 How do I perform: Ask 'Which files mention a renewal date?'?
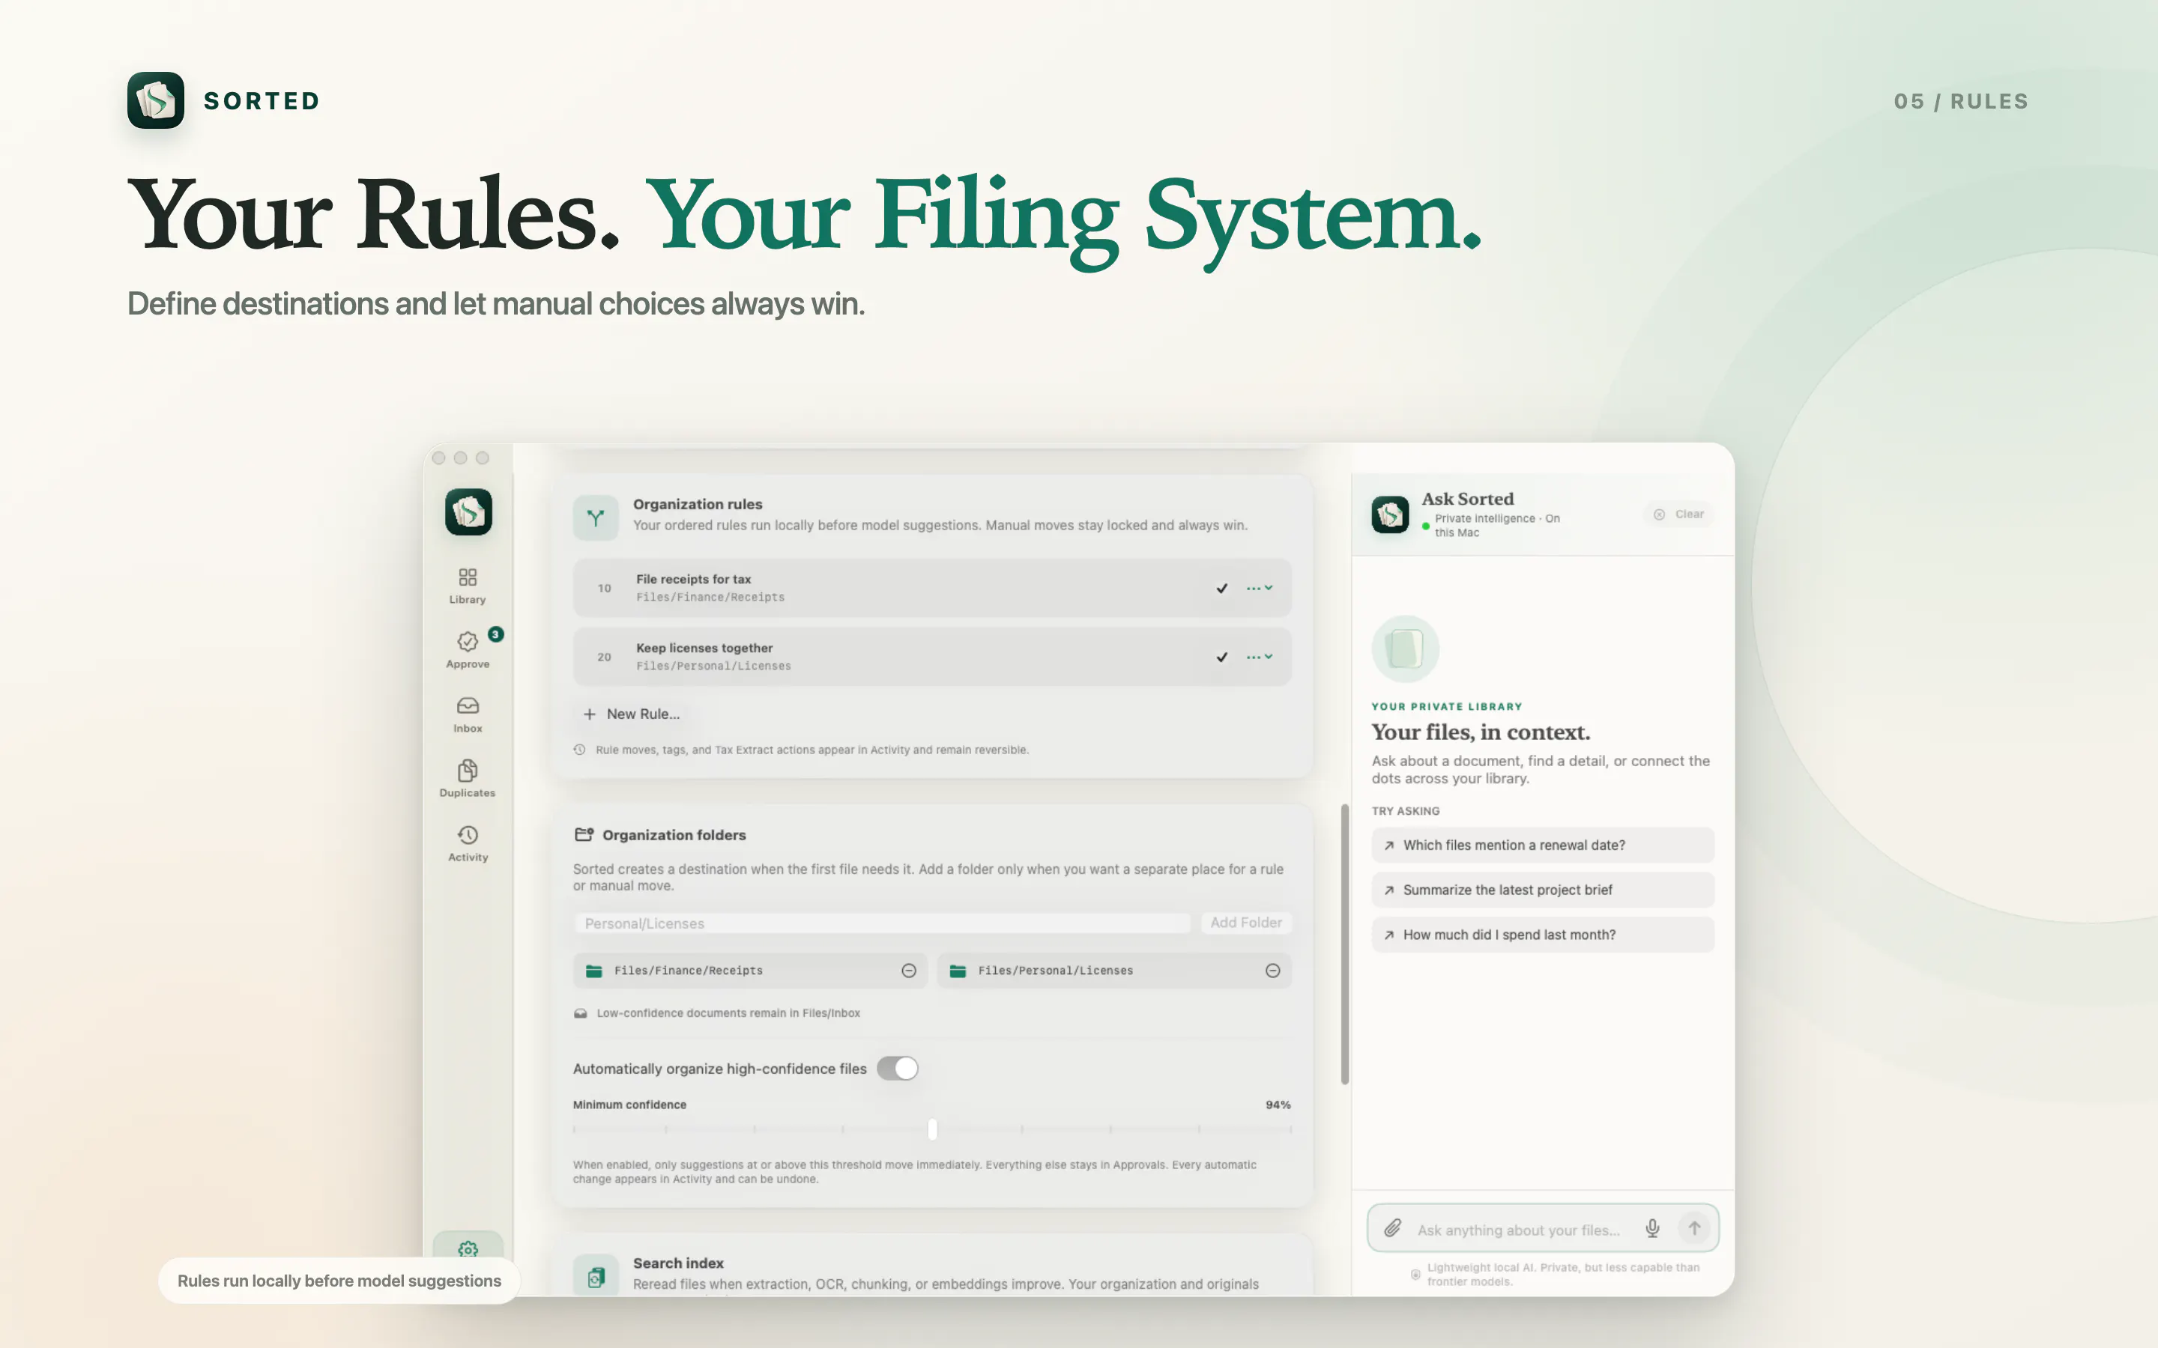1543,845
